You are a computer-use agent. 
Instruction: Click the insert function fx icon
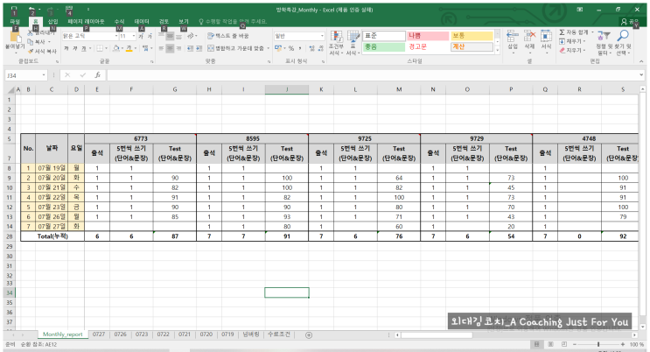click(x=97, y=75)
